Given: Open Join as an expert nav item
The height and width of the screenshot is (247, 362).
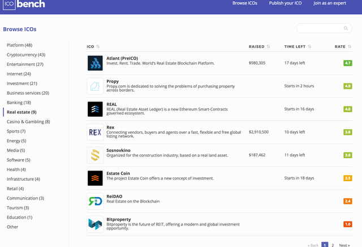Looking at the screenshot, I should coord(330,3).
